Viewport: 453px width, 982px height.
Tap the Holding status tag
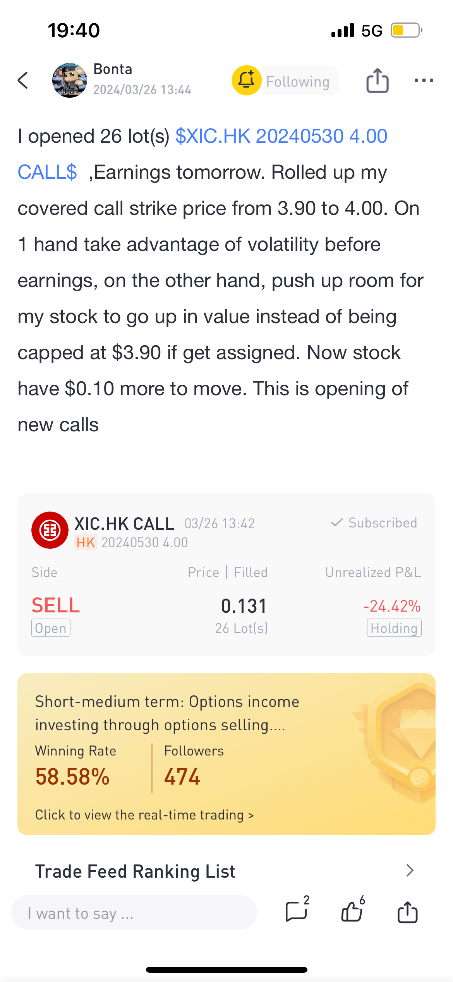tap(394, 628)
